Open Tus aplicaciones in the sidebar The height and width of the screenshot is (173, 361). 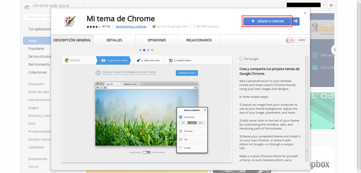point(39,29)
